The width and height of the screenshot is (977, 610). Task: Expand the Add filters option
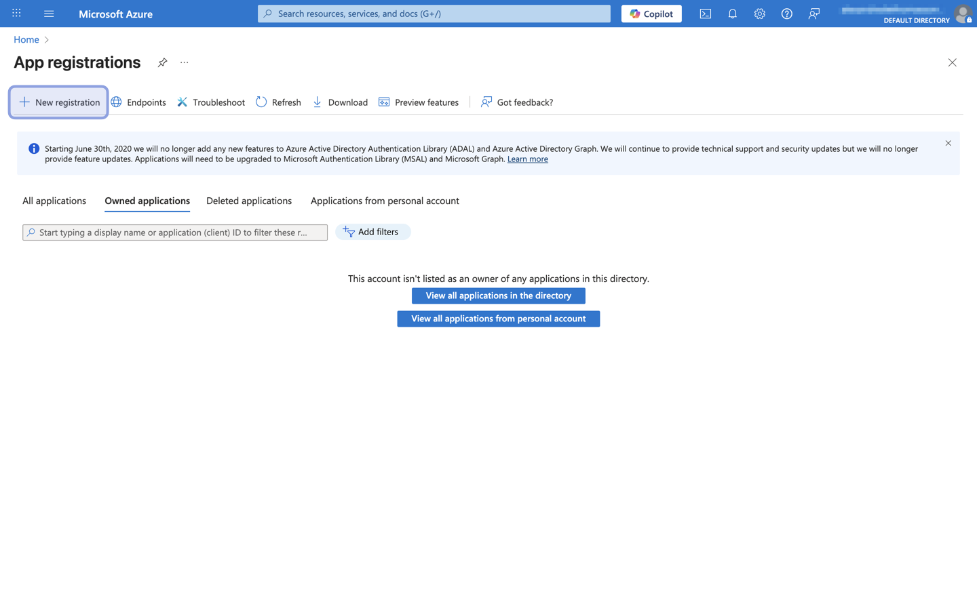coord(372,232)
